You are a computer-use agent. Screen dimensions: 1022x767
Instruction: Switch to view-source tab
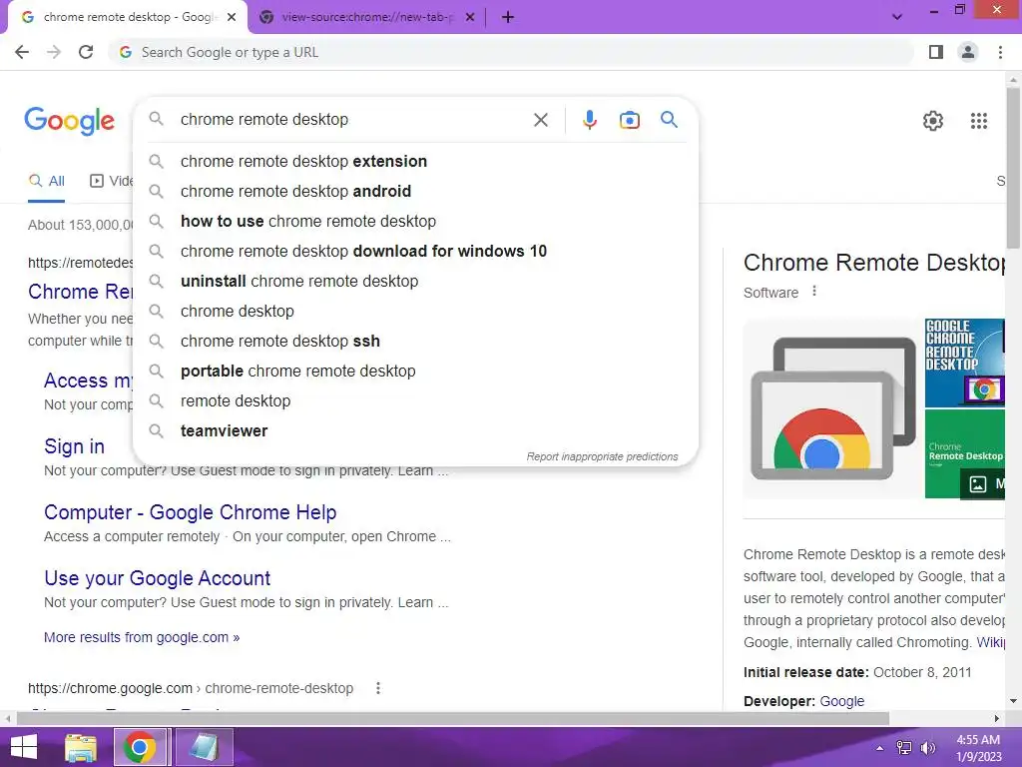(367, 18)
